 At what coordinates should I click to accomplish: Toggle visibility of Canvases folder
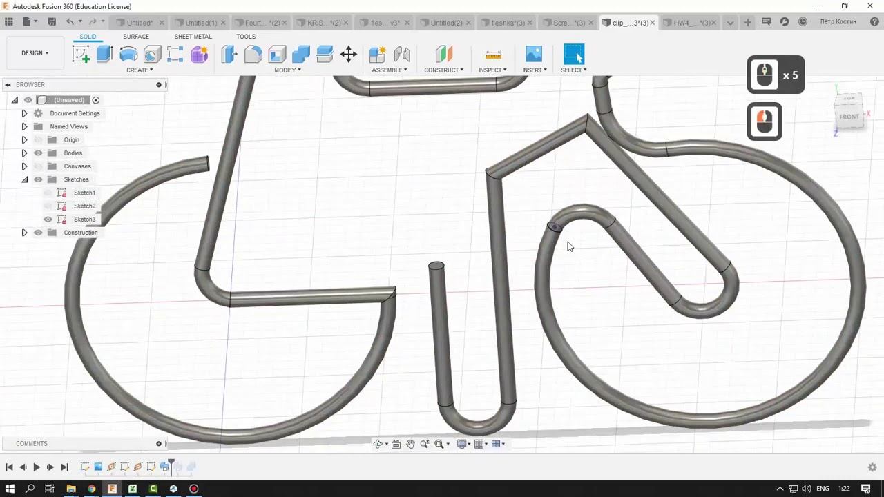tap(38, 166)
